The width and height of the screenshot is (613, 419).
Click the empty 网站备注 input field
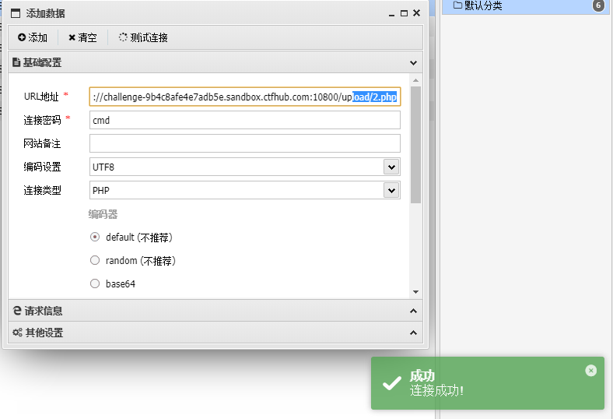pos(245,143)
